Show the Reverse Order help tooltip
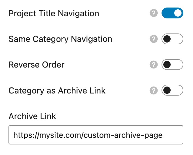The height and width of the screenshot is (155, 193). click(154, 65)
